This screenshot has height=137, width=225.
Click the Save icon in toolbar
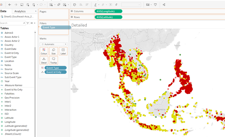pyautogui.click(x=22, y=5)
